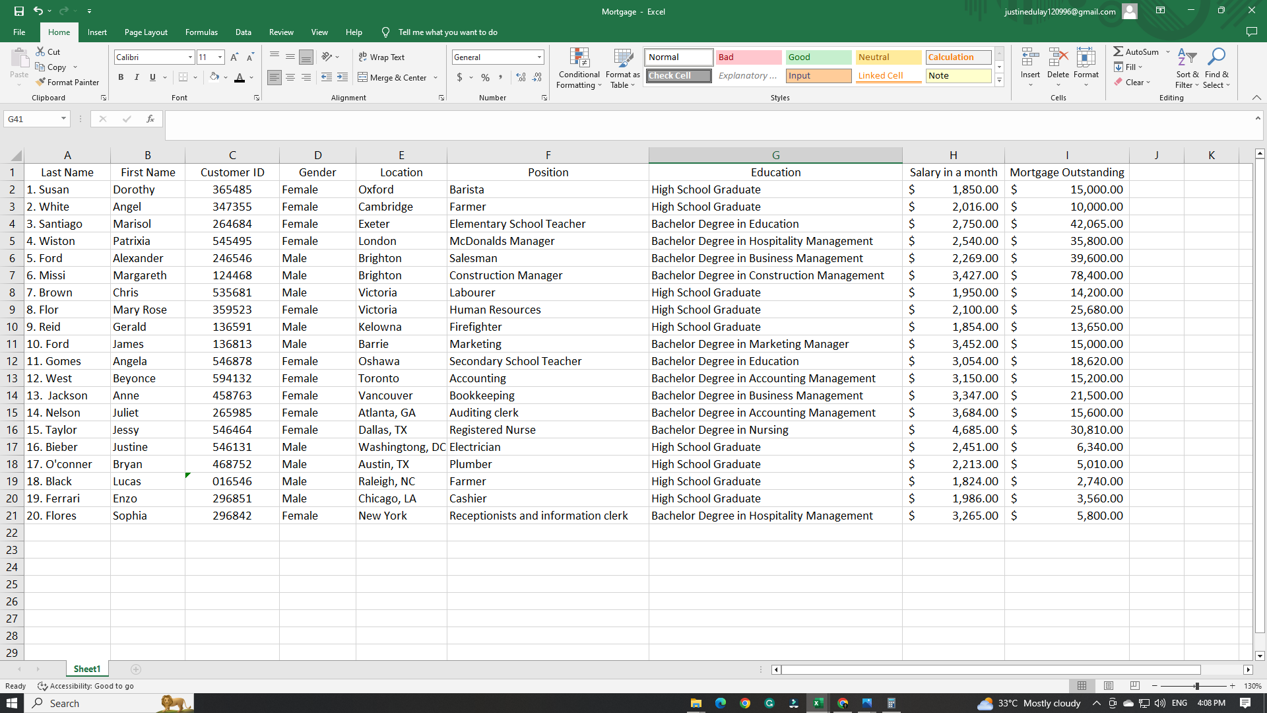
Task: Click the Increase Font Size icon
Action: coord(234,57)
